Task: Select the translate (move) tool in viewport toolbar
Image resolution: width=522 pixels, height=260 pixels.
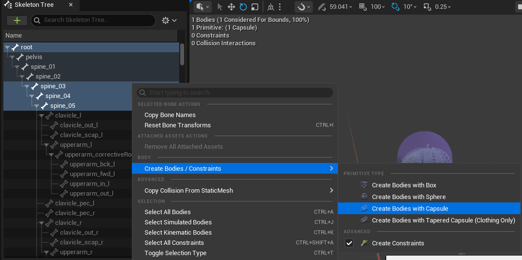Action: [x=231, y=7]
